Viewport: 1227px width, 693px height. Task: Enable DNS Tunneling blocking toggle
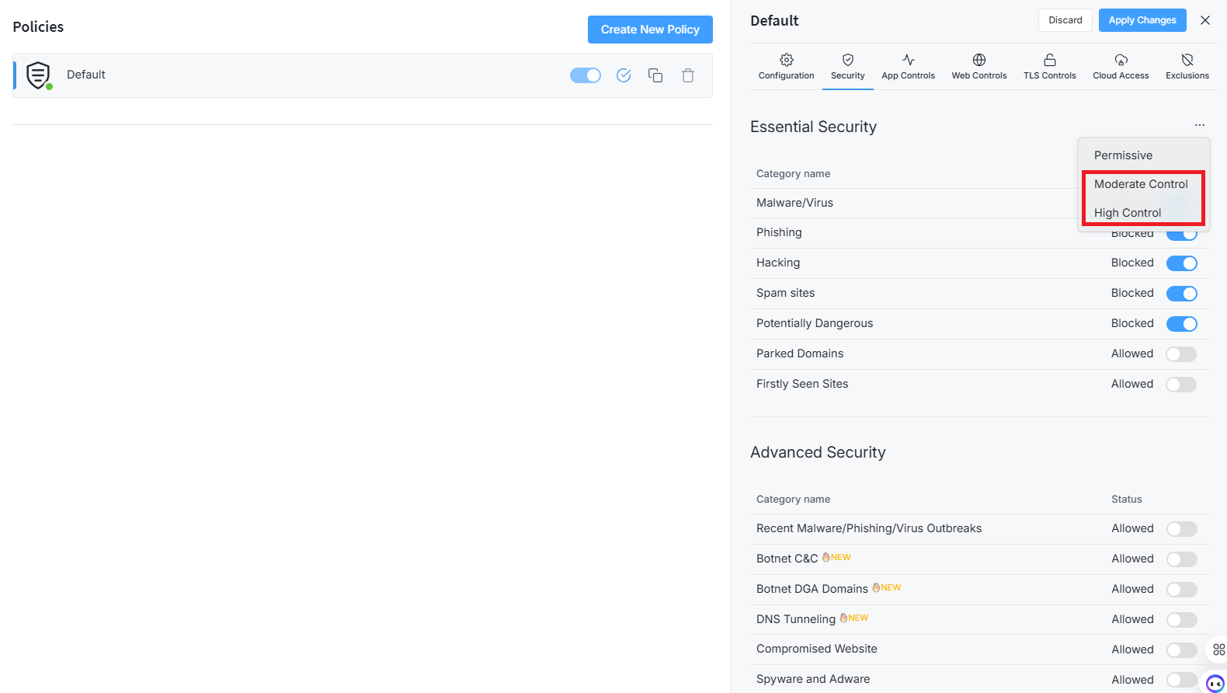coord(1181,620)
